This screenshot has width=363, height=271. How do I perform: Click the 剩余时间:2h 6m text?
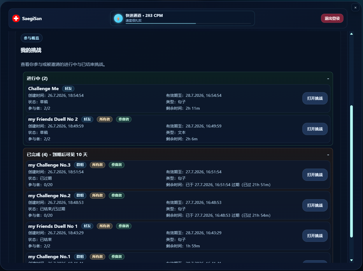point(182,139)
